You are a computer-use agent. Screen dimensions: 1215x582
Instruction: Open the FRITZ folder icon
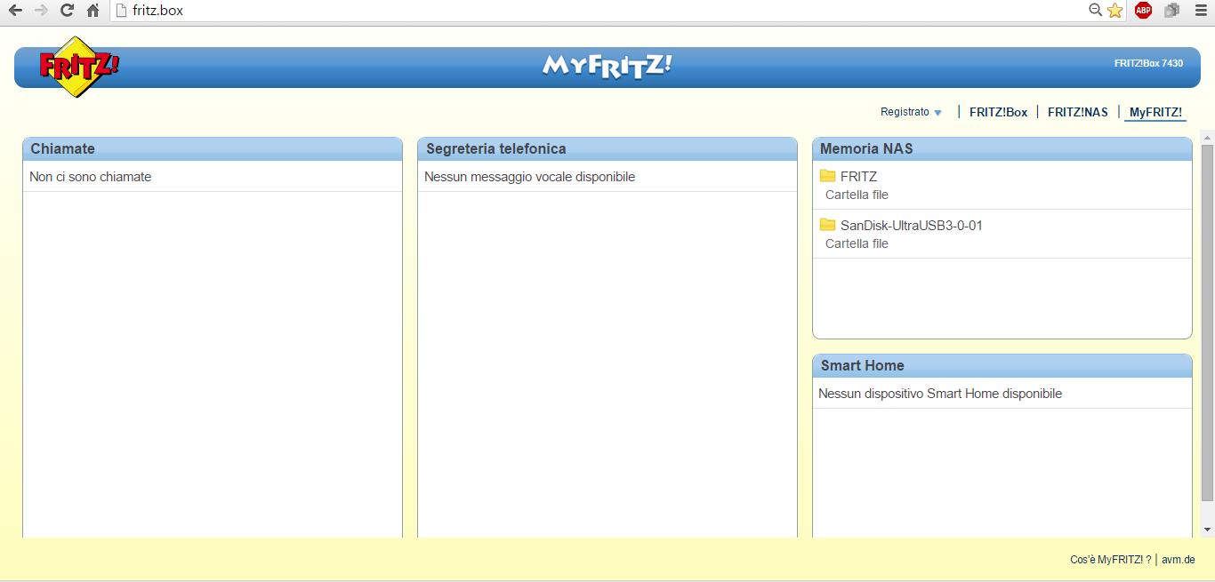[827, 176]
